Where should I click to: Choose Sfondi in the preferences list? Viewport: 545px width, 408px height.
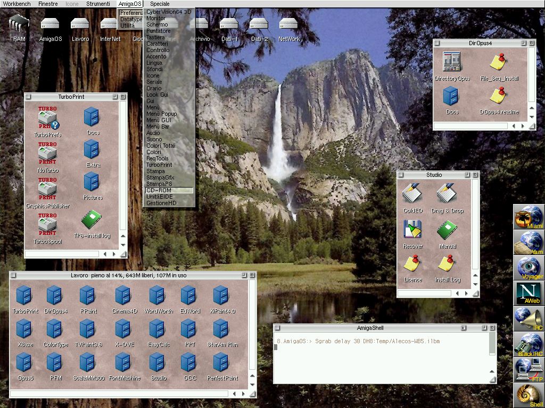pos(155,69)
